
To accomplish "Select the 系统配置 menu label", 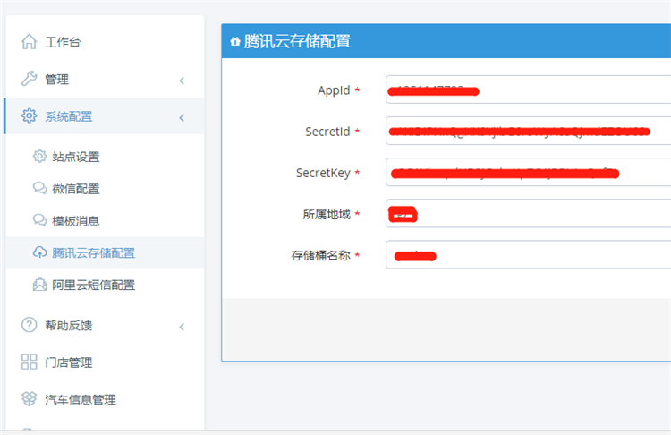I will [x=69, y=116].
